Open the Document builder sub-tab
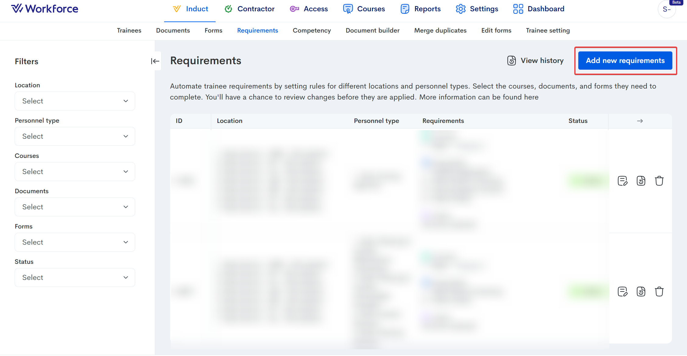 [x=372, y=30]
